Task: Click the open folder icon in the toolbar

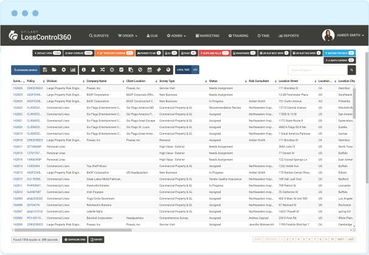Action: coord(54,70)
